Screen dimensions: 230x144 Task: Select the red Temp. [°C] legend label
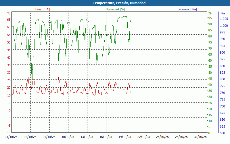click(x=42, y=9)
